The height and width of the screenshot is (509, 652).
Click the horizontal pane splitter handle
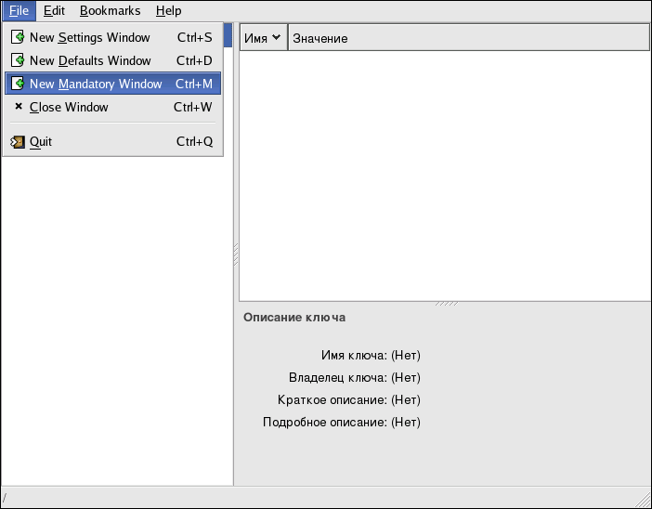(x=445, y=304)
